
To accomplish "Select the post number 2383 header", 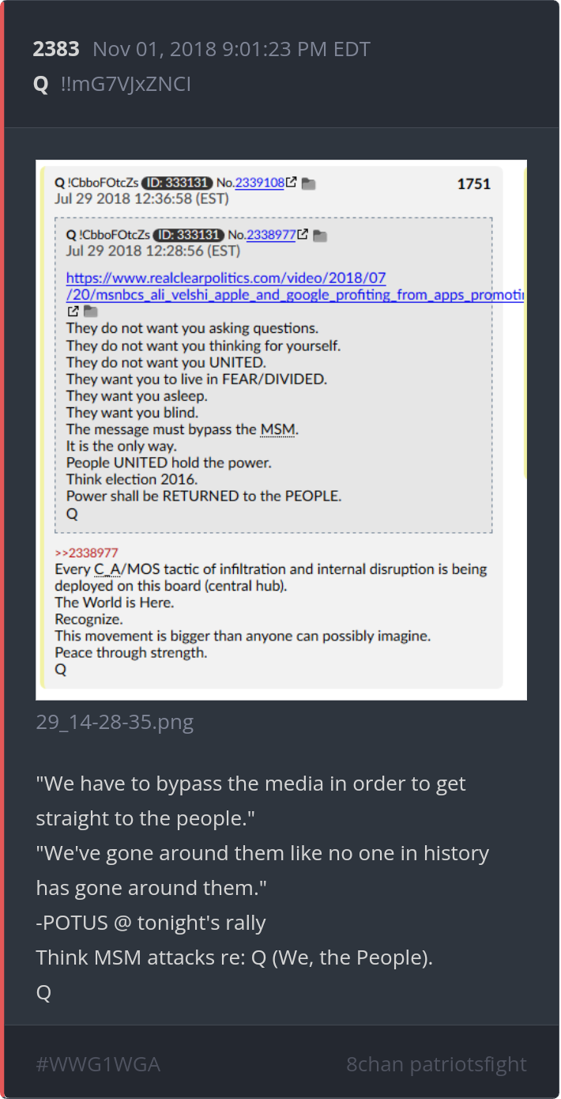I will click(56, 49).
